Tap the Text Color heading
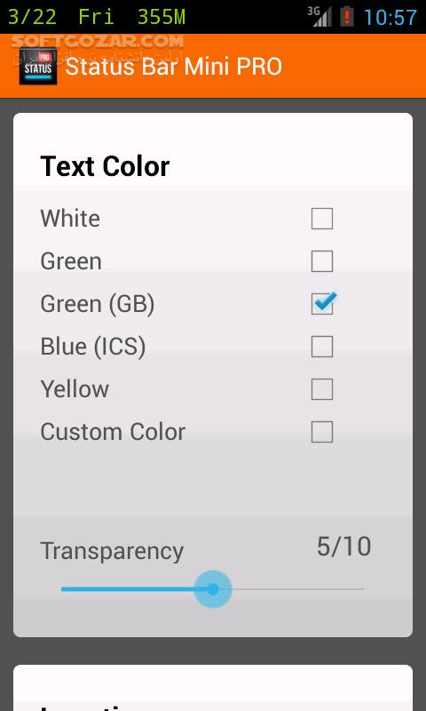 tap(105, 166)
